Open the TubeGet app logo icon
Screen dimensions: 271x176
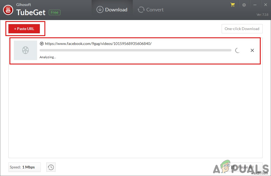tap(8, 9)
